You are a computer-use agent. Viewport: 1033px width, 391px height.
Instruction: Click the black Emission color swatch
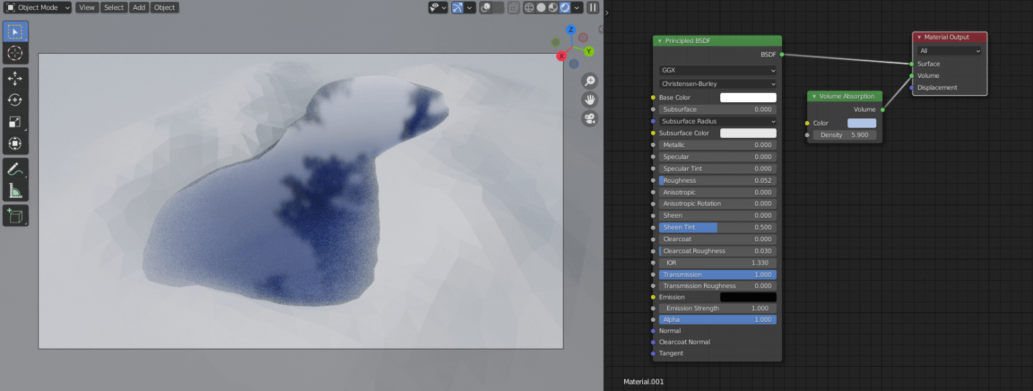[x=748, y=297]
